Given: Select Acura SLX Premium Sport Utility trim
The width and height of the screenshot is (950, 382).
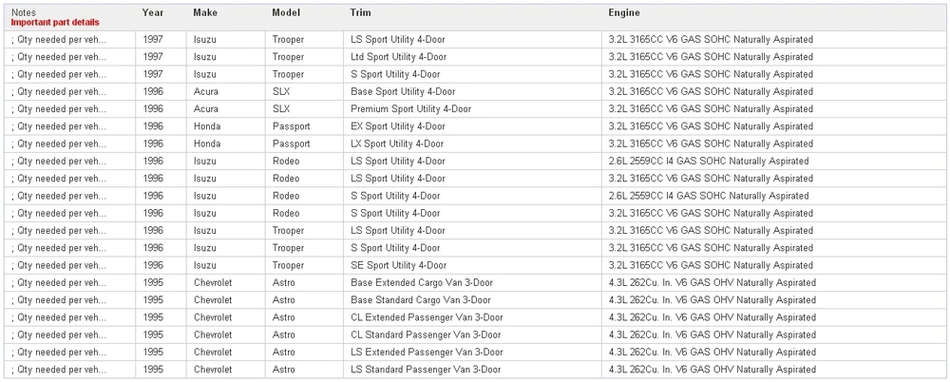Looking at the screenshot, I should 410,109.
